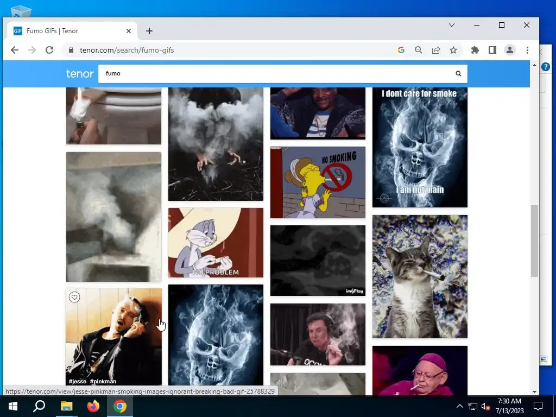Favorite the Jesse Pinkman GIF with the heart icon

click(x=74, y=297)
